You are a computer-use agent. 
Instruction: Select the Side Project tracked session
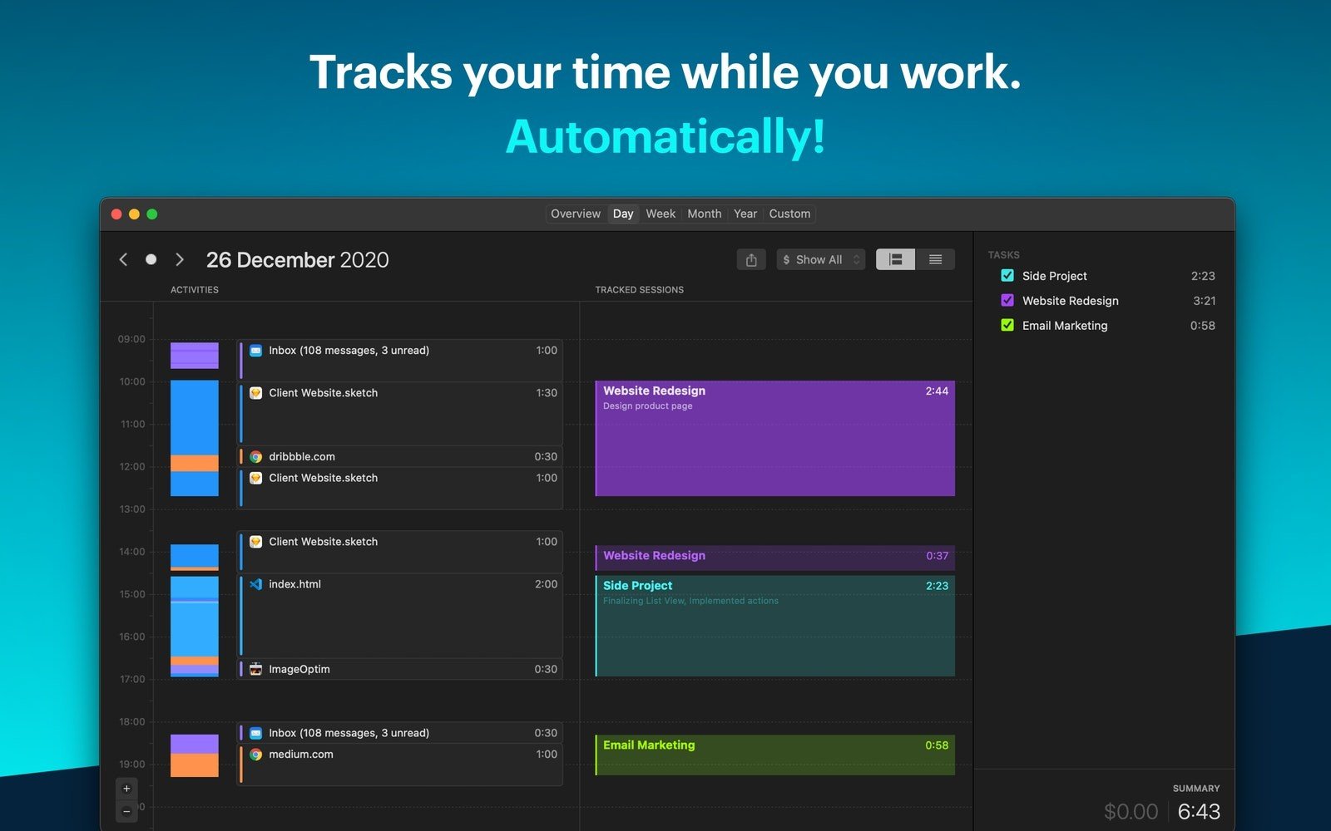click(774, 626)
